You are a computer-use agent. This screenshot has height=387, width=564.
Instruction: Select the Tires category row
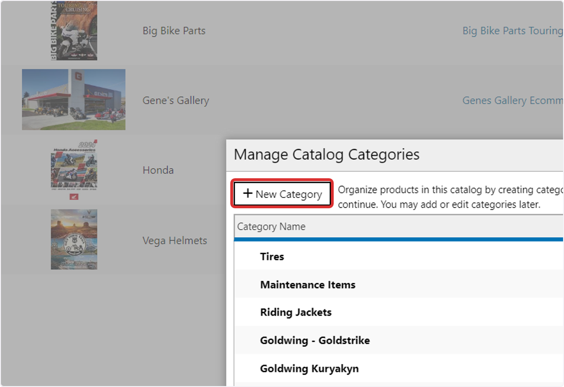399,257
